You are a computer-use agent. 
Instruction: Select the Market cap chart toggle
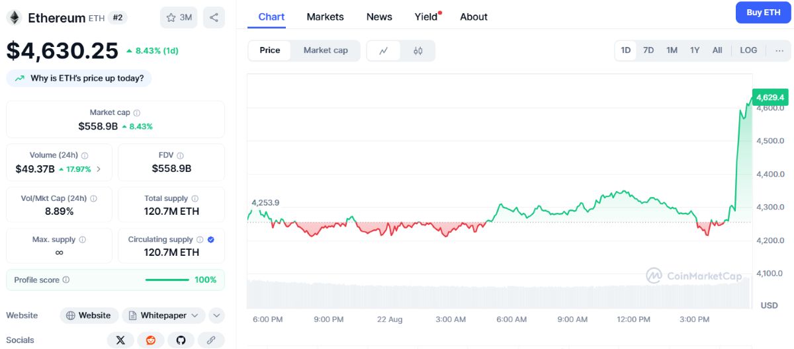coord(326,50)
